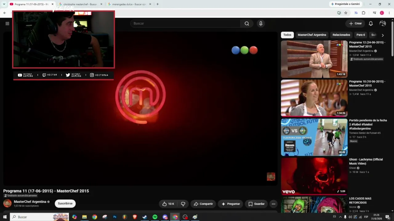Go back with the browser back arrow
Image resolution: width=394 pixels, height=221 pixels.
5,13
